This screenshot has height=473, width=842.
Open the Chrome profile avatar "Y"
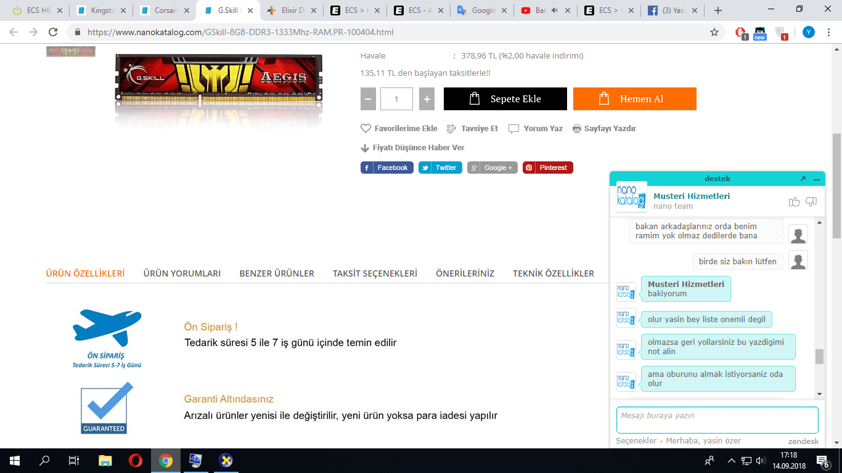[x=808, y=32]
